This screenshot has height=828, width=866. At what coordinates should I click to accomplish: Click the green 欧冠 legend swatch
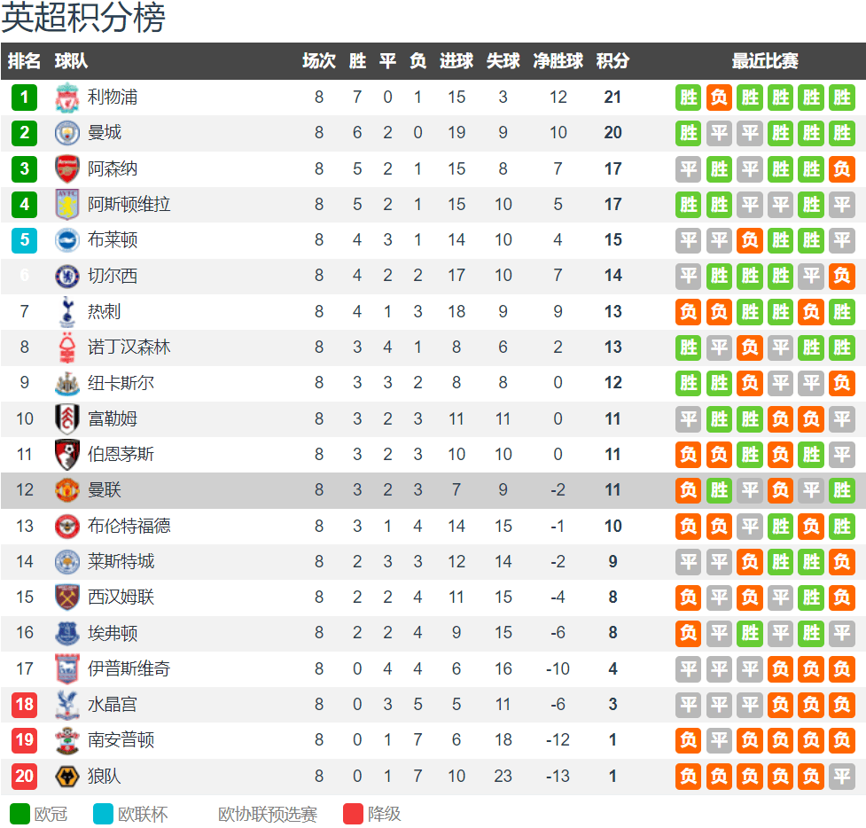[20, 814]
